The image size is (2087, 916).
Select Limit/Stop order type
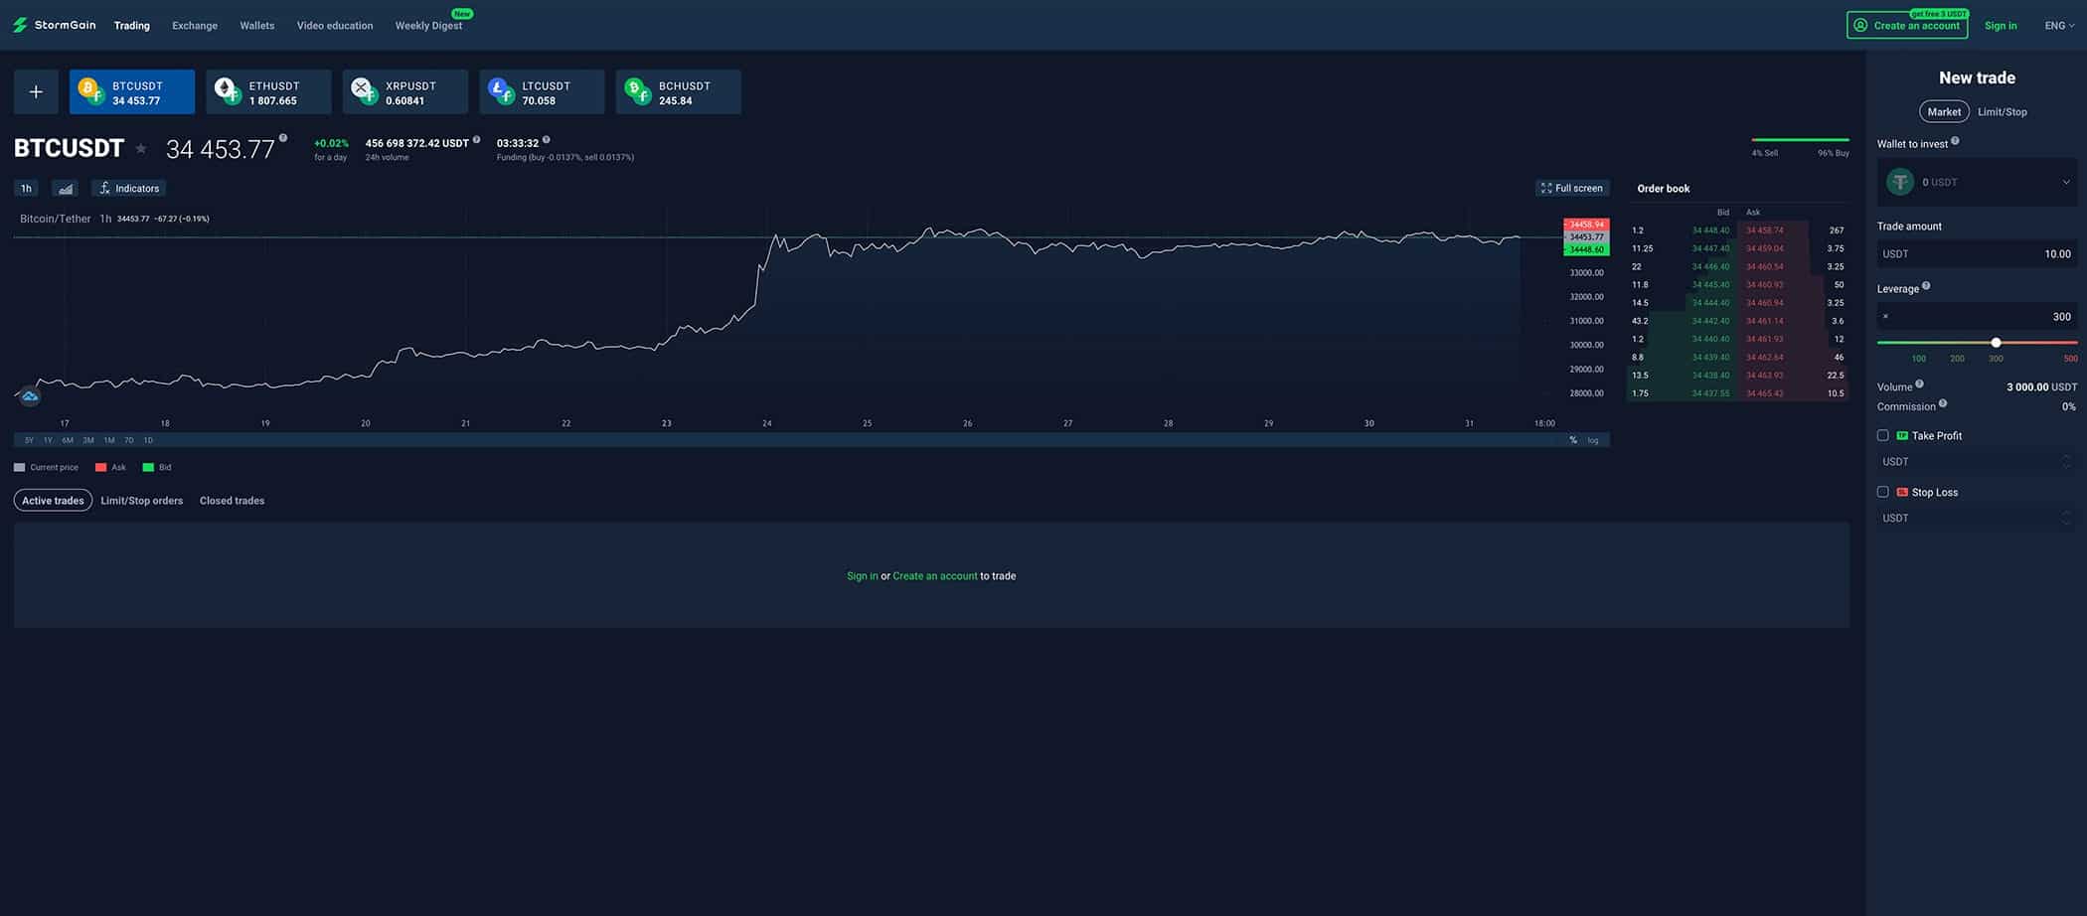pos(2002,111)
